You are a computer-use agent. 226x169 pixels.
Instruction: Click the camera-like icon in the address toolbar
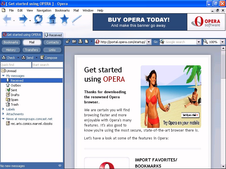click(74, 42)
